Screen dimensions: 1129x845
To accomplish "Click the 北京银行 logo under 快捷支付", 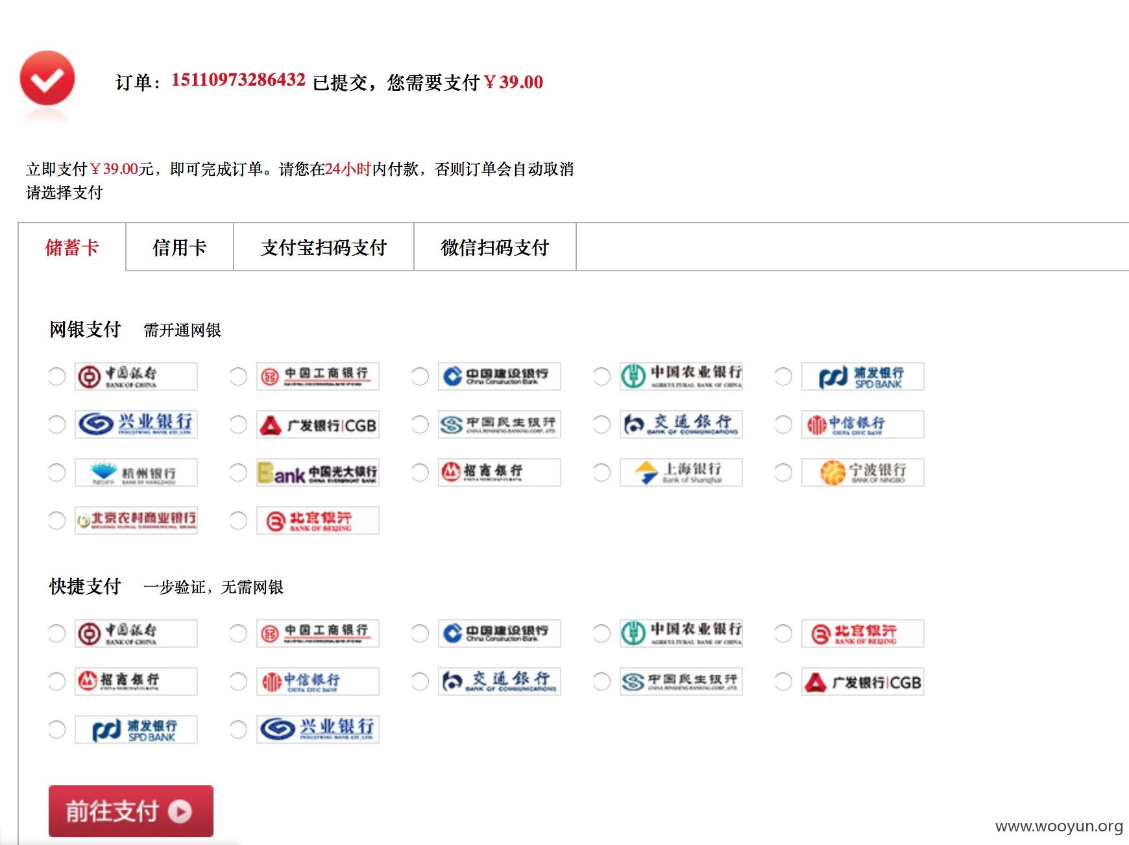I will [x=863, y=633].
